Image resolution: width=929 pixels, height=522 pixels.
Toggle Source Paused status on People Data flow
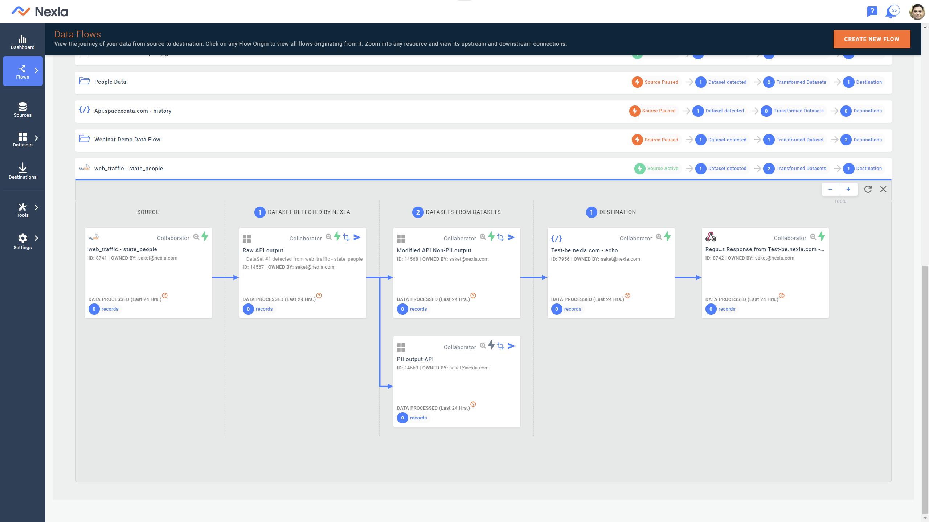(x=638, y=82)
